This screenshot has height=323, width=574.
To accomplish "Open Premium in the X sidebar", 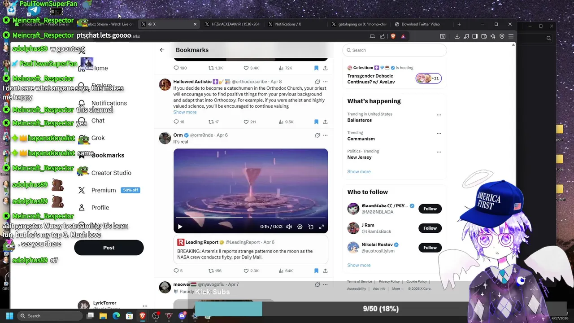I will (x=104, y=190).
